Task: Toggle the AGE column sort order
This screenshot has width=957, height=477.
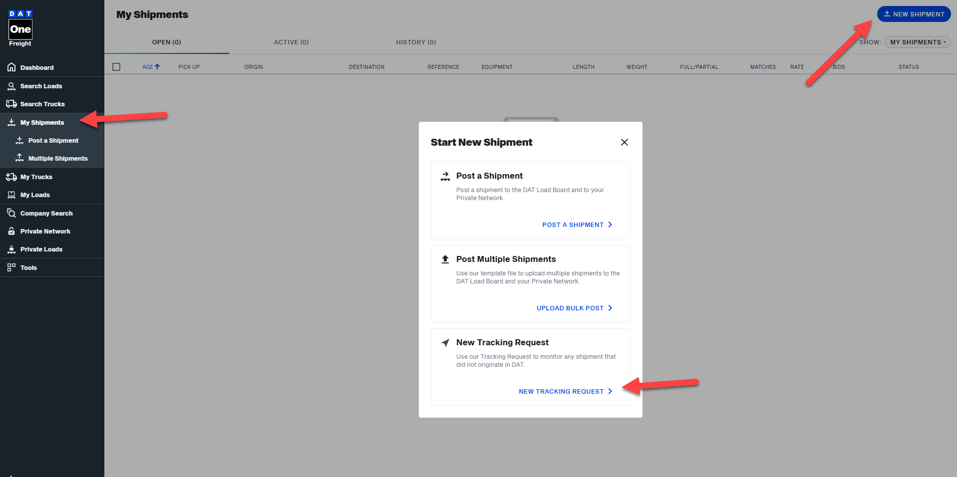Action: point(150,66)
